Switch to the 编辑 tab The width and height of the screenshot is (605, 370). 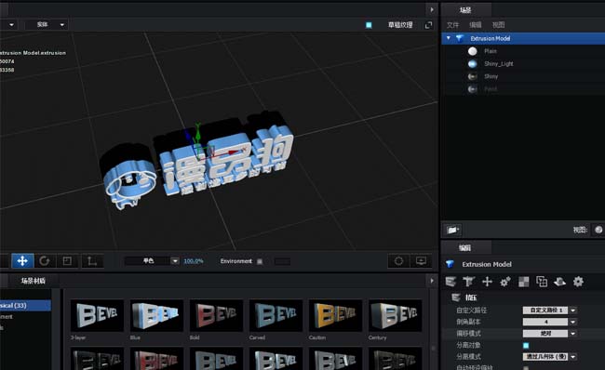coord(465,248)
